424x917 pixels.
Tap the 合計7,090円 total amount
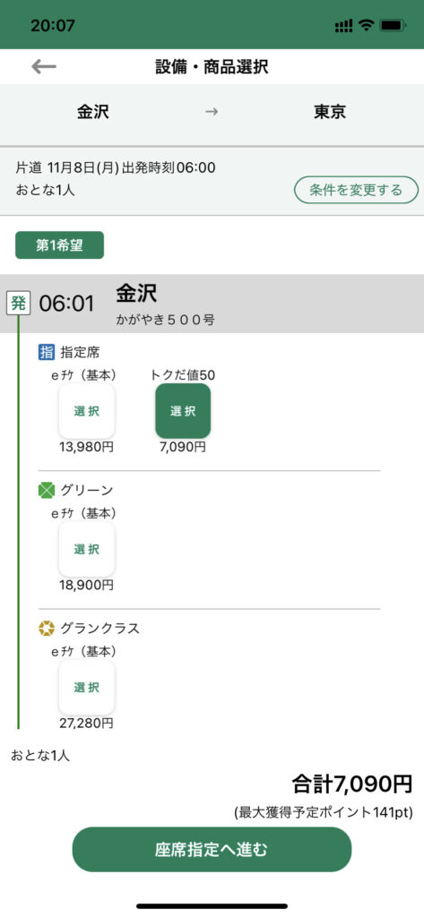352,784
